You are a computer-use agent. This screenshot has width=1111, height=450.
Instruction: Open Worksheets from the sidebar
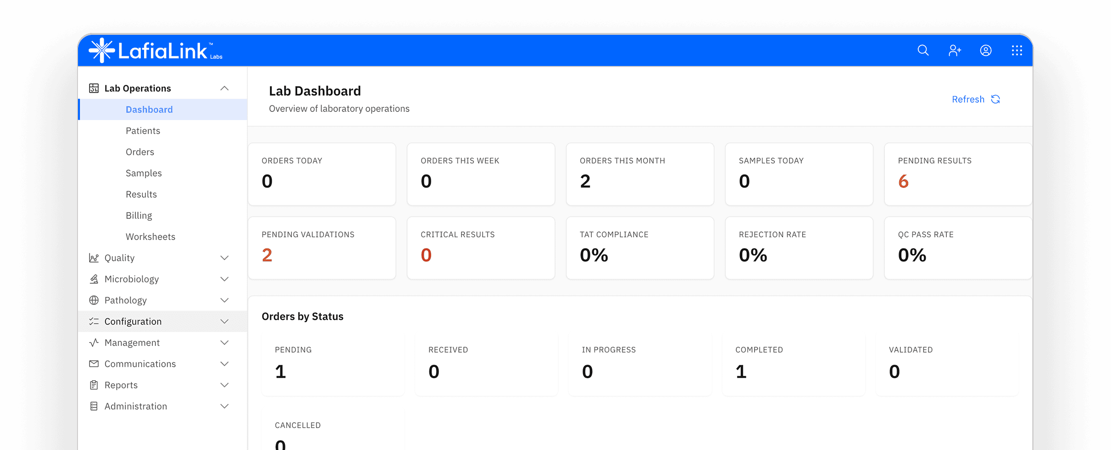pos(163,236)
